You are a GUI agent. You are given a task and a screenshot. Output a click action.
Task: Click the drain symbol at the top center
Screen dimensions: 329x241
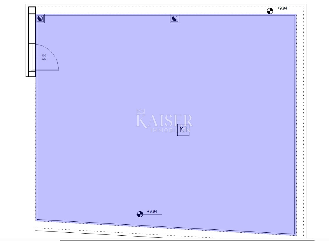pos(175,19)
